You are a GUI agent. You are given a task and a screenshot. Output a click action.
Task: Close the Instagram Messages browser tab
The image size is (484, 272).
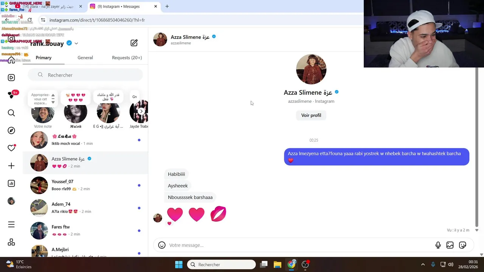(x=155, y=6)
